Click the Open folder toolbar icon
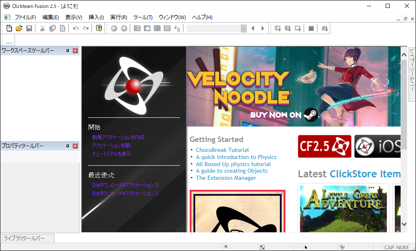 19,28
